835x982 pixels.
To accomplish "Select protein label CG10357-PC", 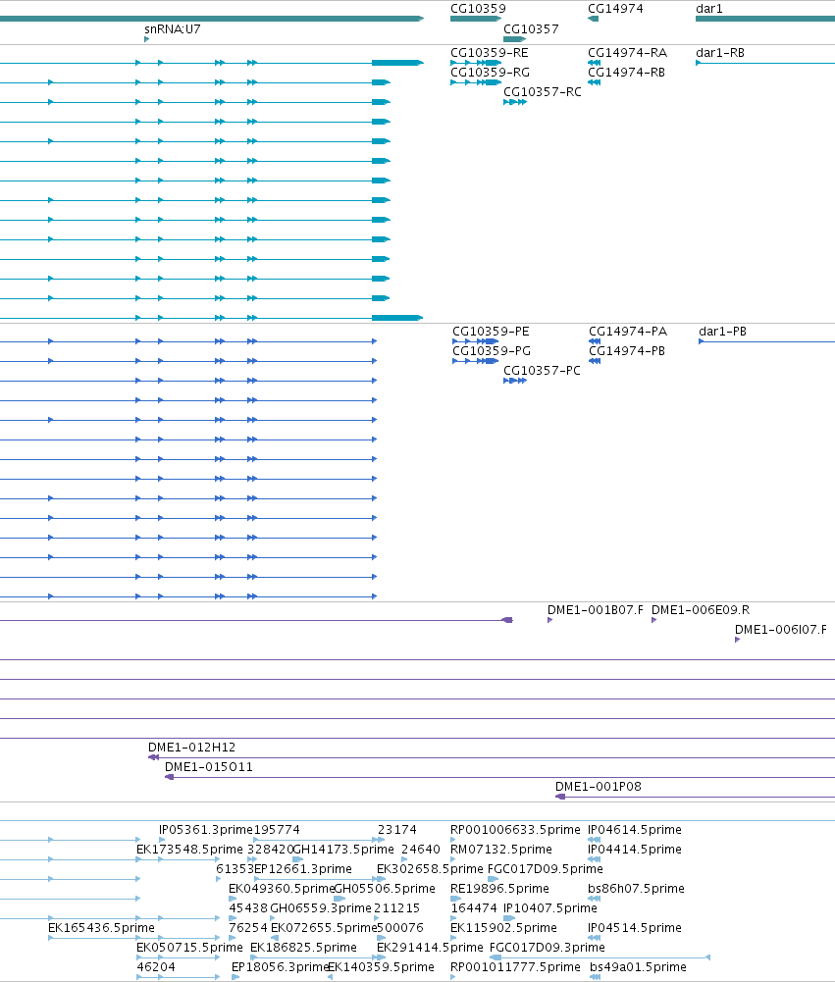I will coord(542,371).
